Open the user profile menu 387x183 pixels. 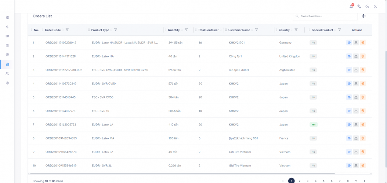(375, 7)
